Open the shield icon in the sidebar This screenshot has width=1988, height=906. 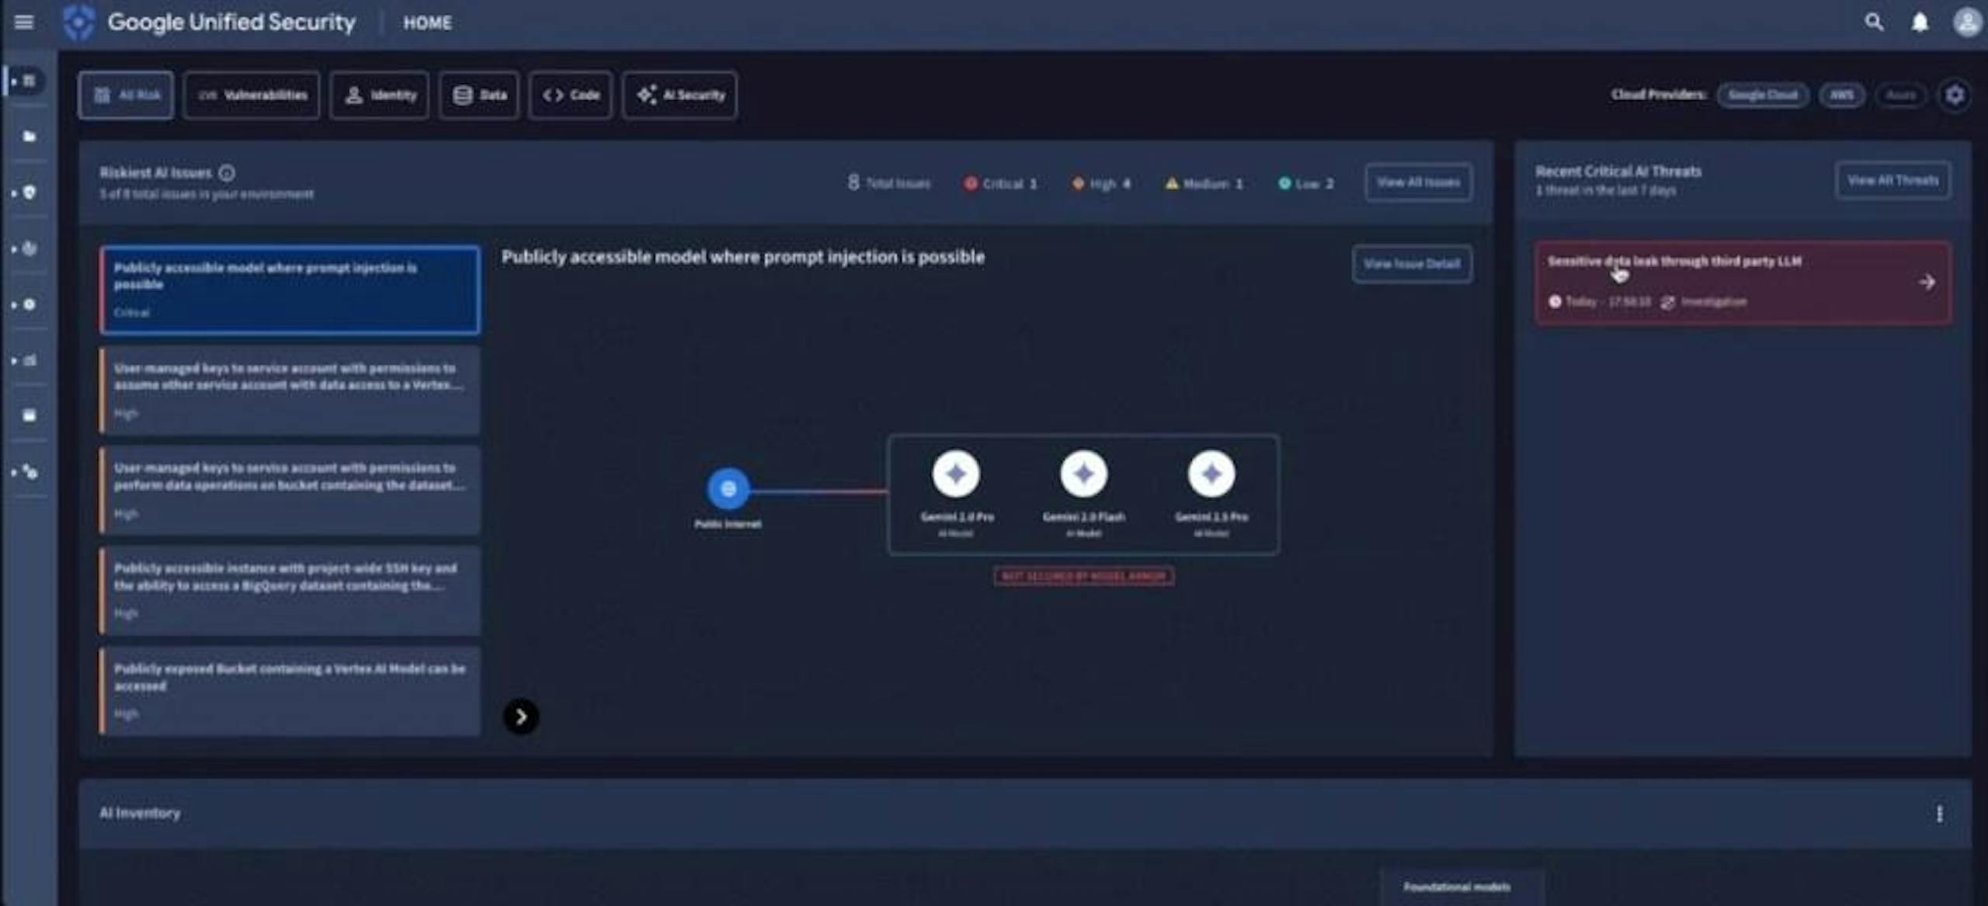coord(29,193)
